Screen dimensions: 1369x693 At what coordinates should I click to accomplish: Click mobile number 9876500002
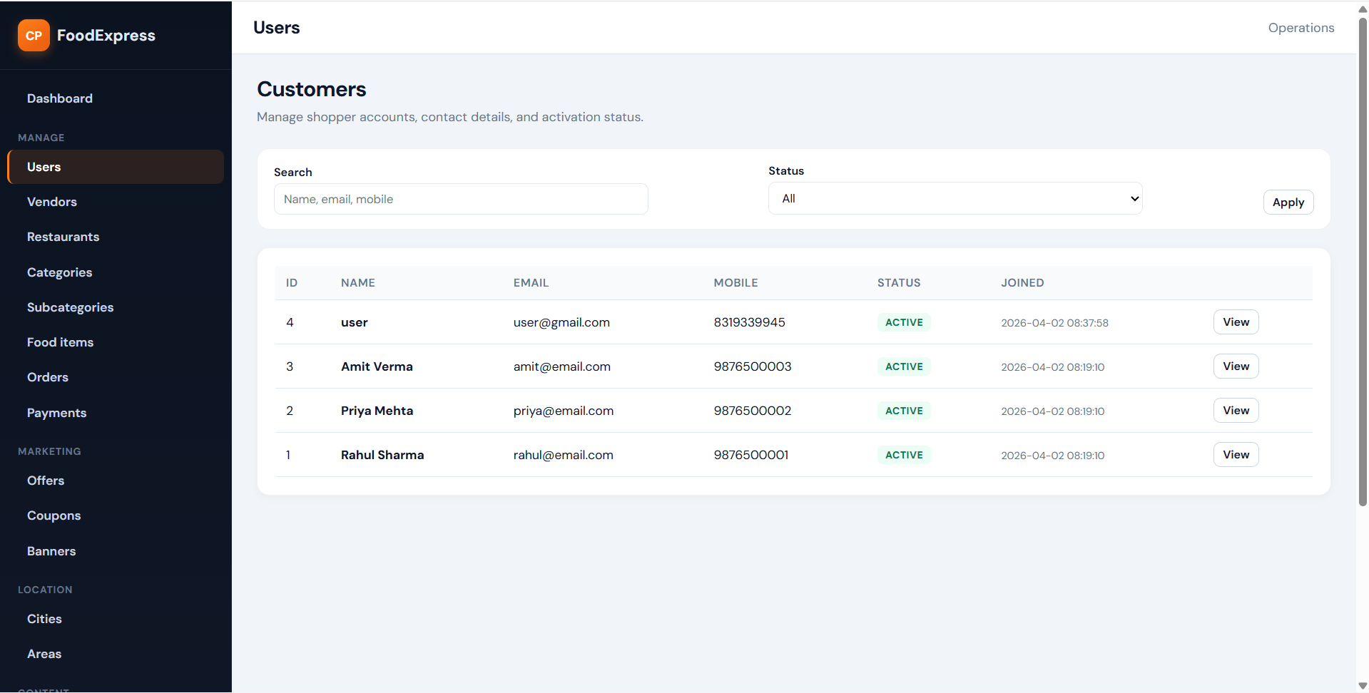tap(753, 411)
